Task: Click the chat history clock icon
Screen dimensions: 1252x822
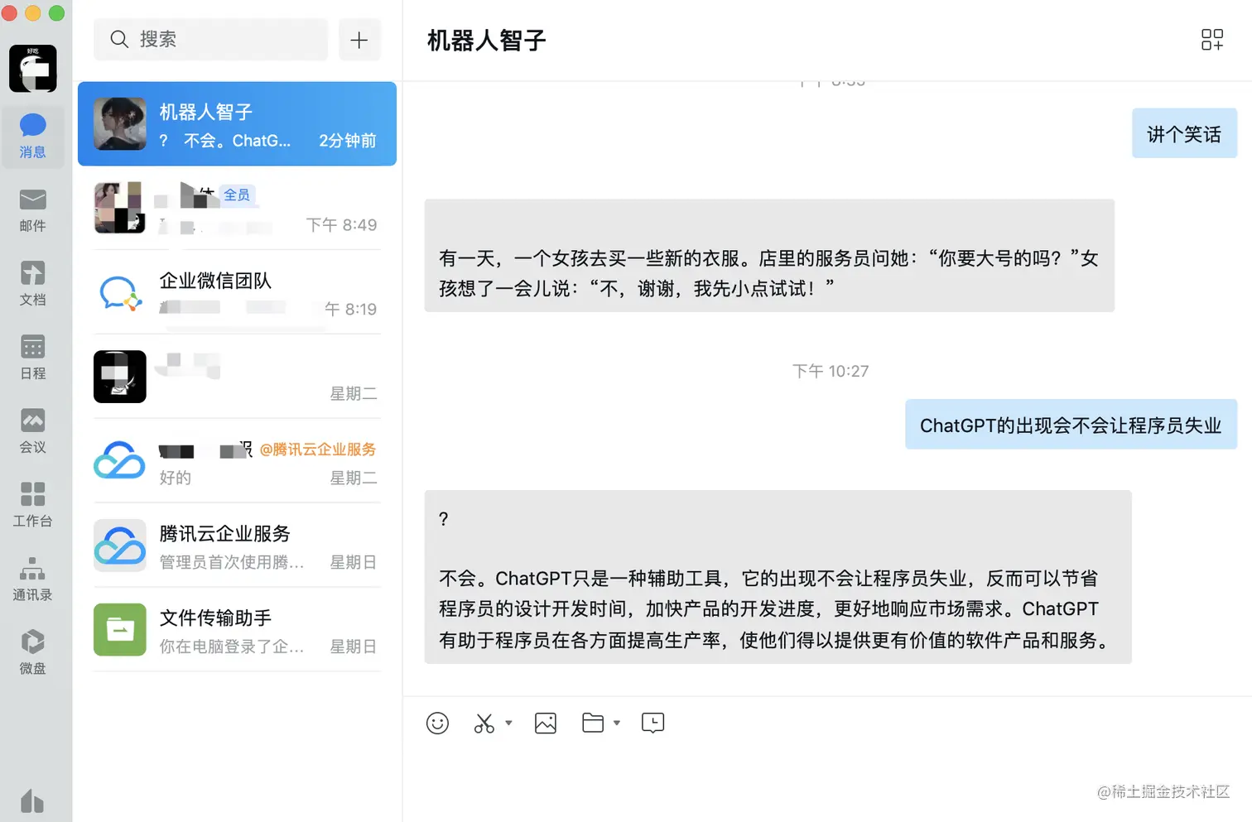Action: [652, 723]
